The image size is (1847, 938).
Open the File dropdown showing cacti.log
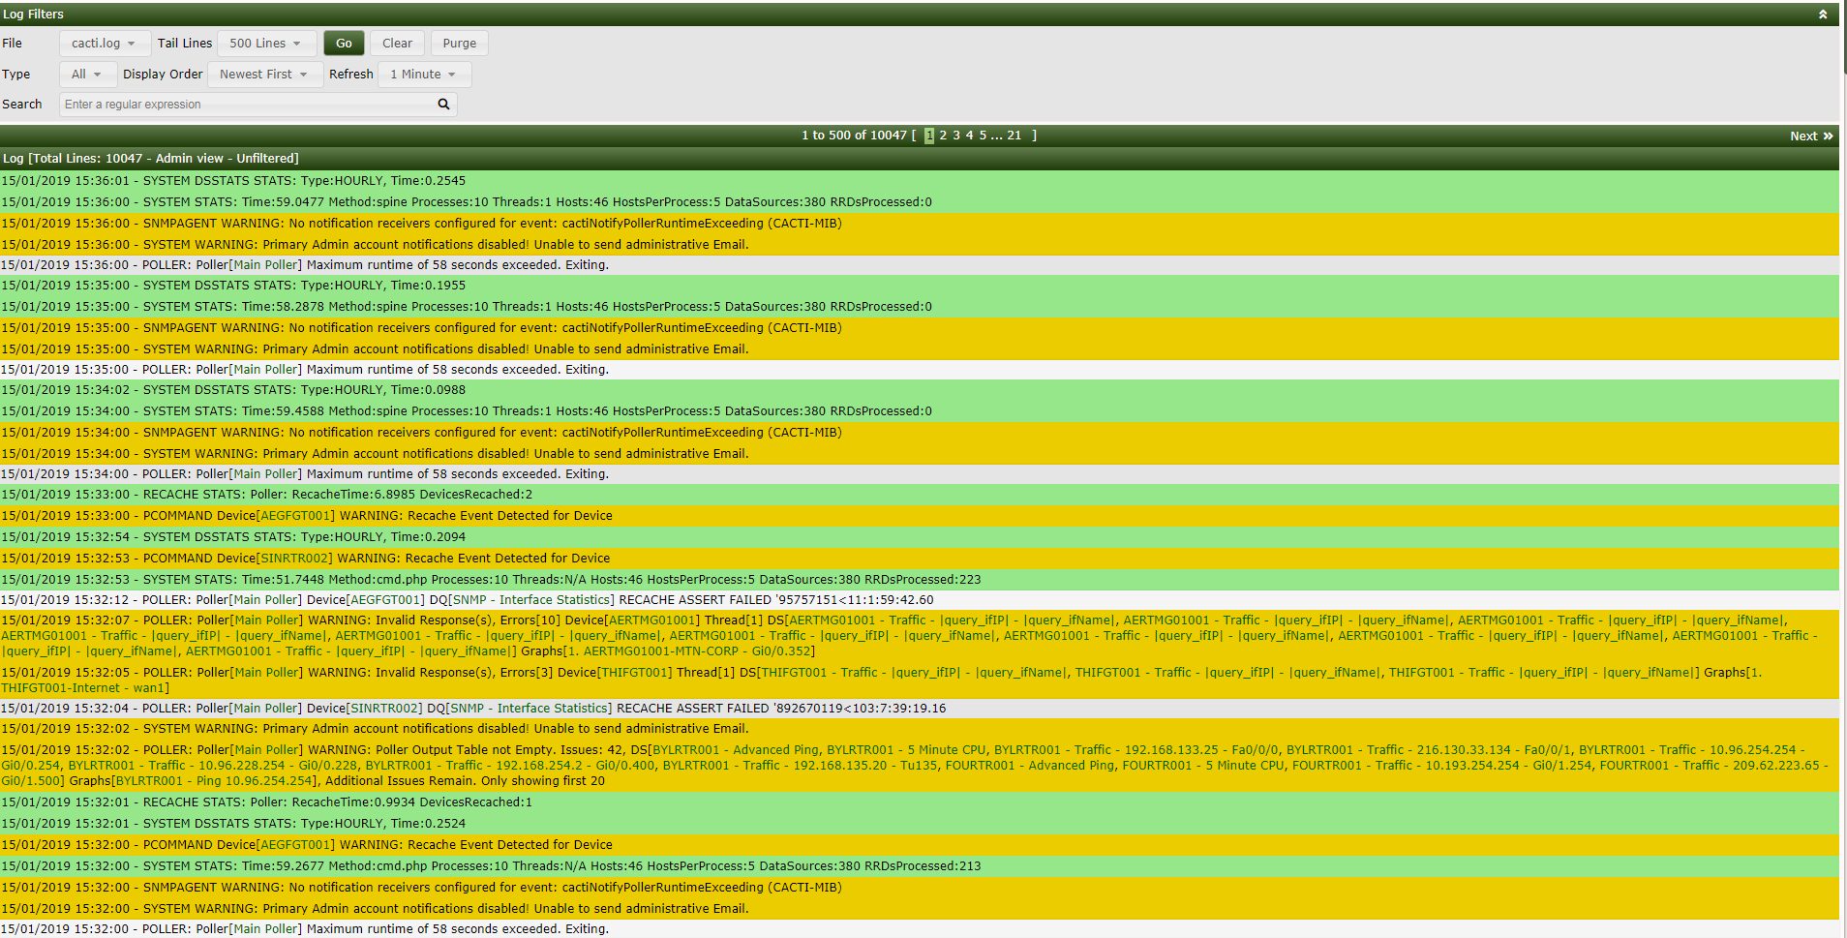pyautogui.click(x=103, y=43)
